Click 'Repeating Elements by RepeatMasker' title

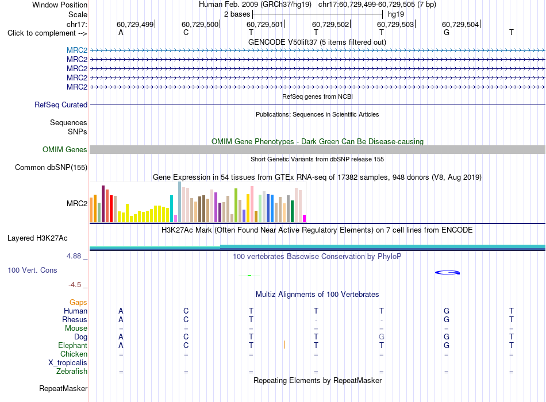(318, 380)
